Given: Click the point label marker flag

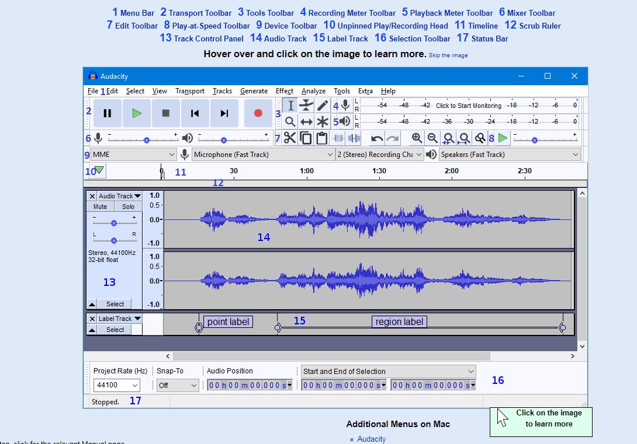Looking at the screenshot, I should click(199, 328).
